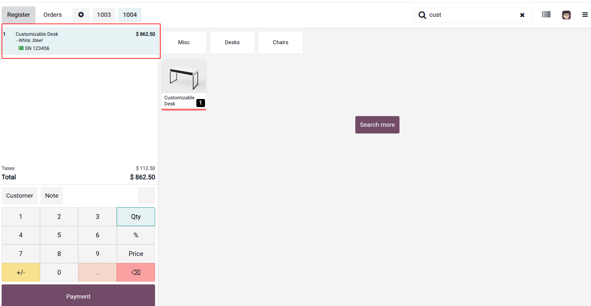Click the Taxes amount $ 112.50
This screenshot has height=306, width=591.
coord(145,168)
